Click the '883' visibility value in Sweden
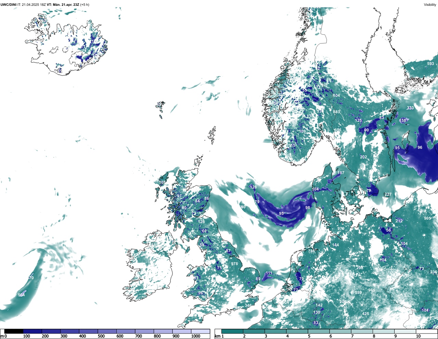438x339 pixels. (x=336, y=112)
